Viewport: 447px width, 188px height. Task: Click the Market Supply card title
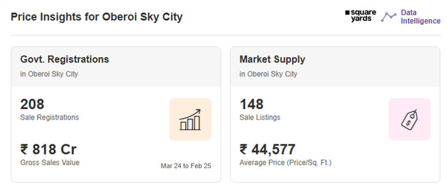[x=272, y=59]
